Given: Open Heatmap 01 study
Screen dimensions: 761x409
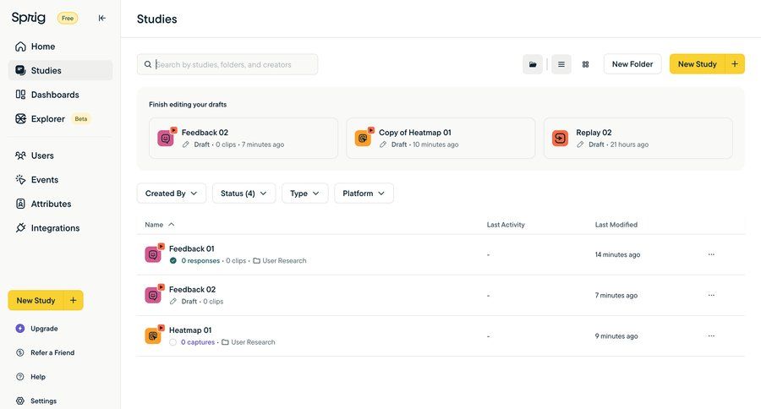Looking at the screenshot, I should point(190,330).
